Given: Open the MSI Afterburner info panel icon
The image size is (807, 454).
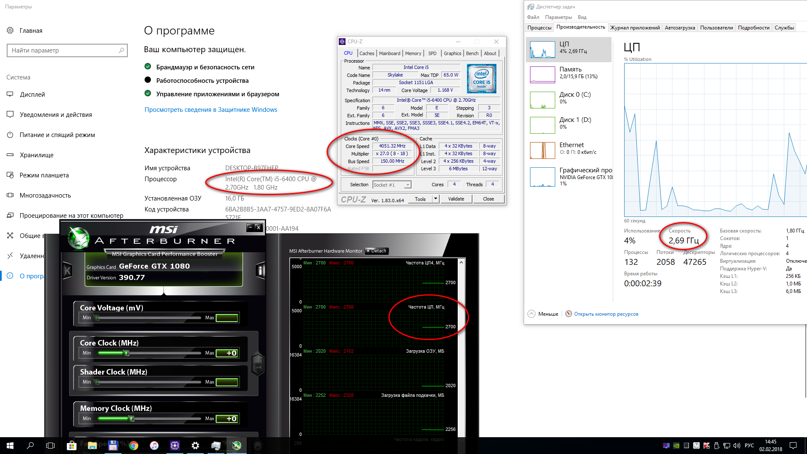Looking at the screenshot, I should point(260,271).
